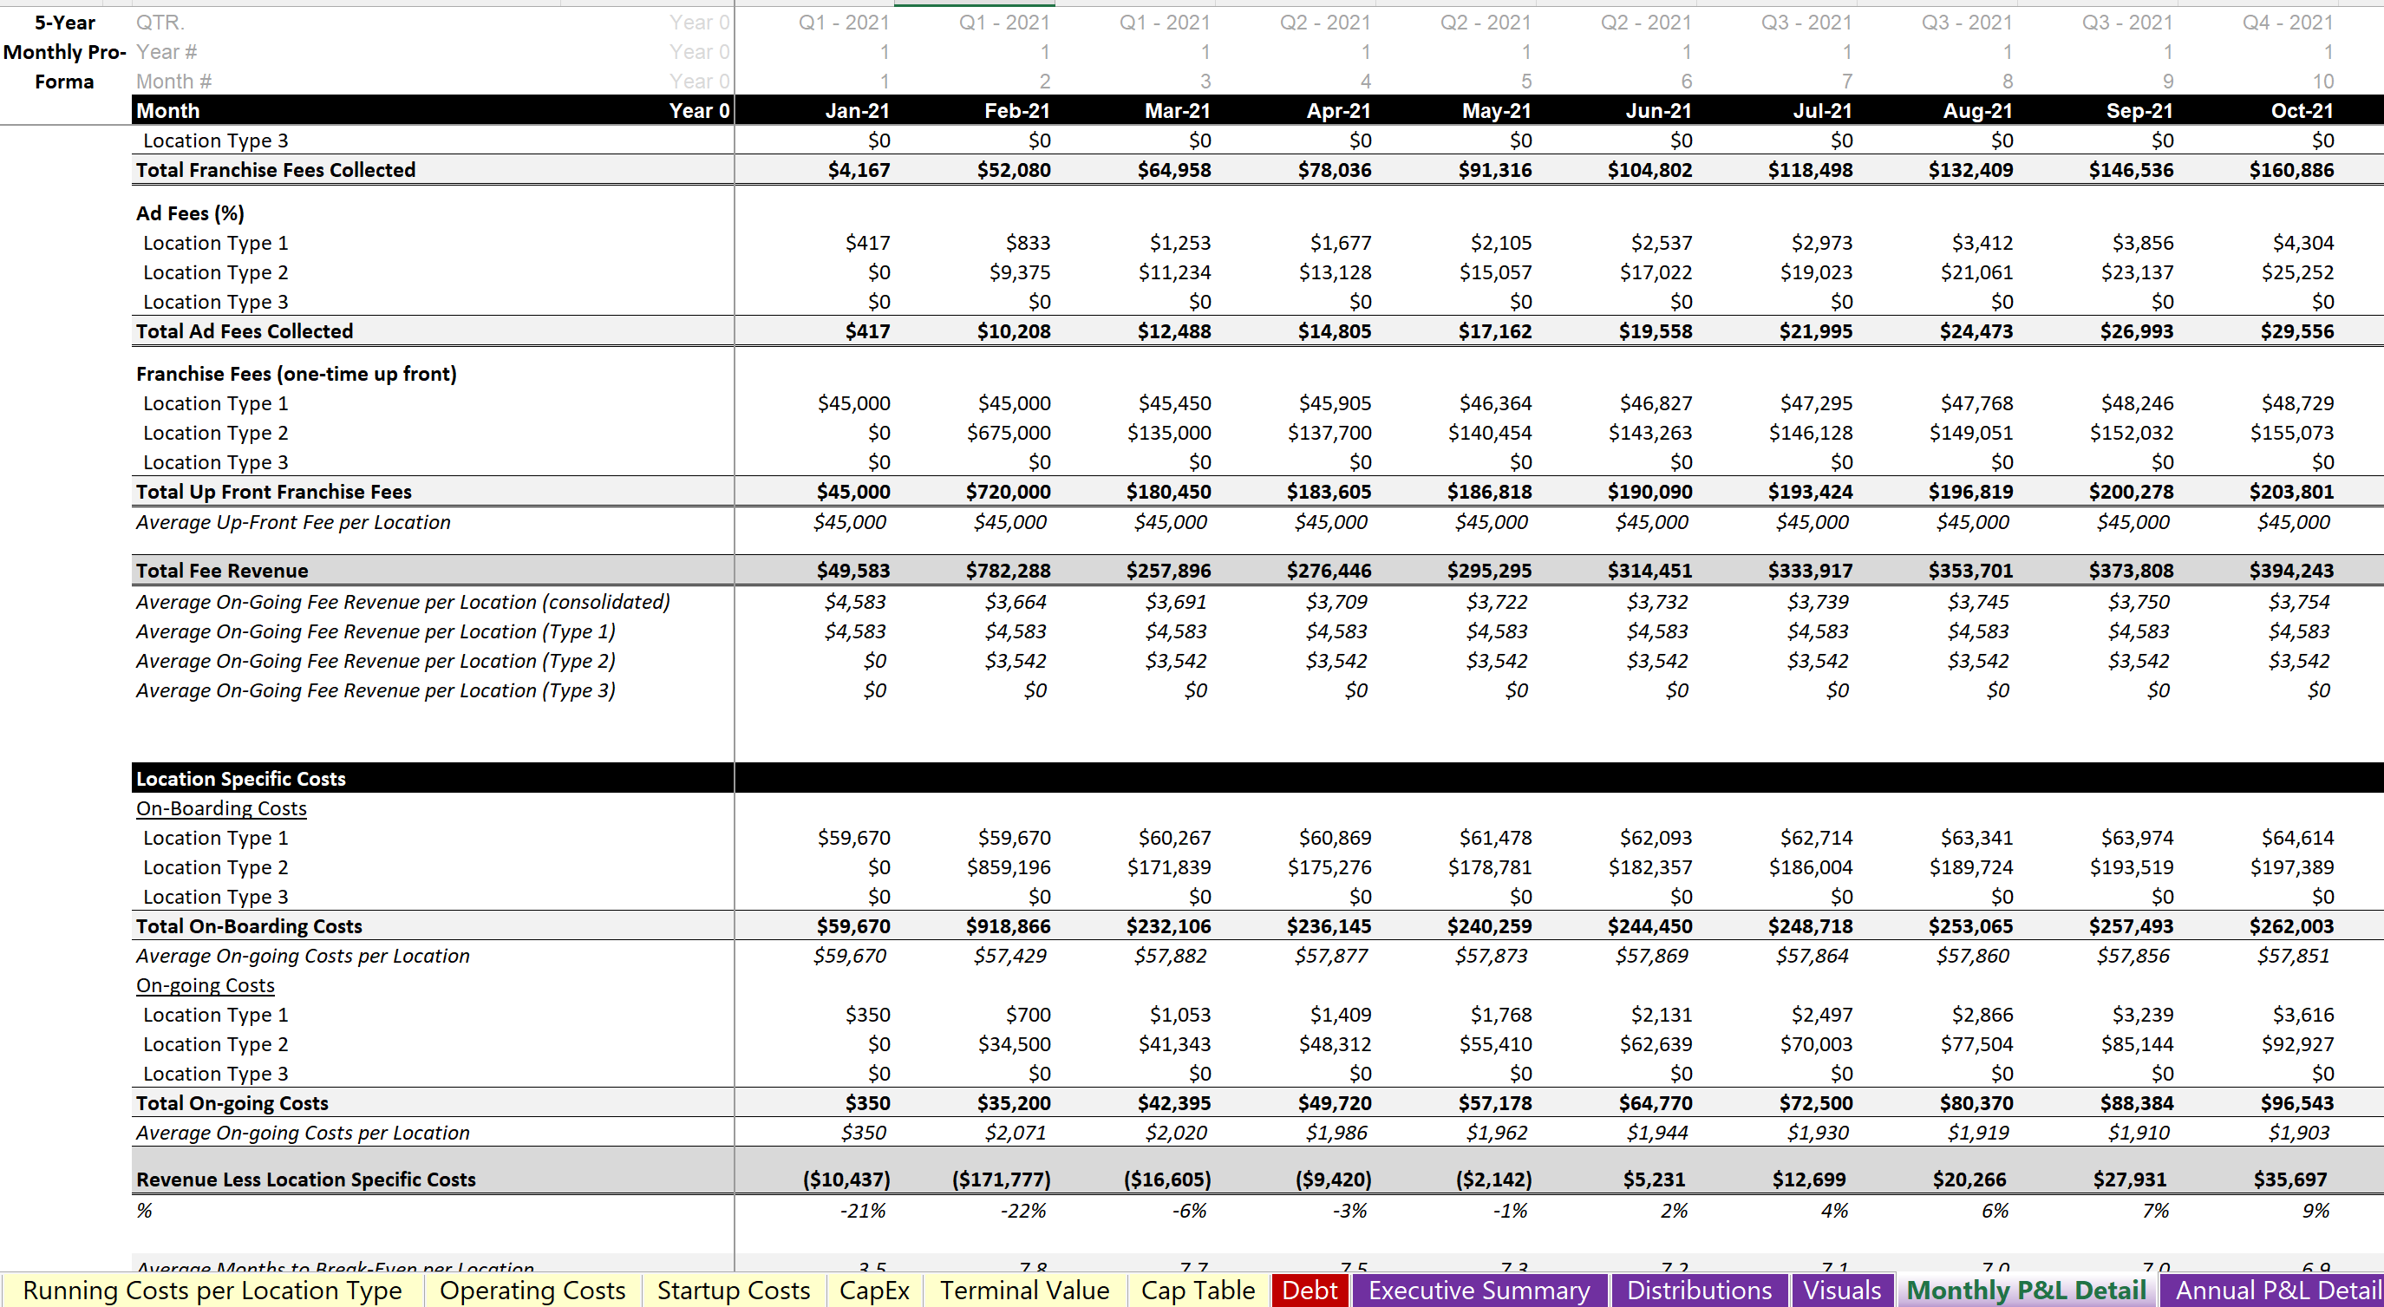Select the On-going Costs underlined heading

point(206,986)
